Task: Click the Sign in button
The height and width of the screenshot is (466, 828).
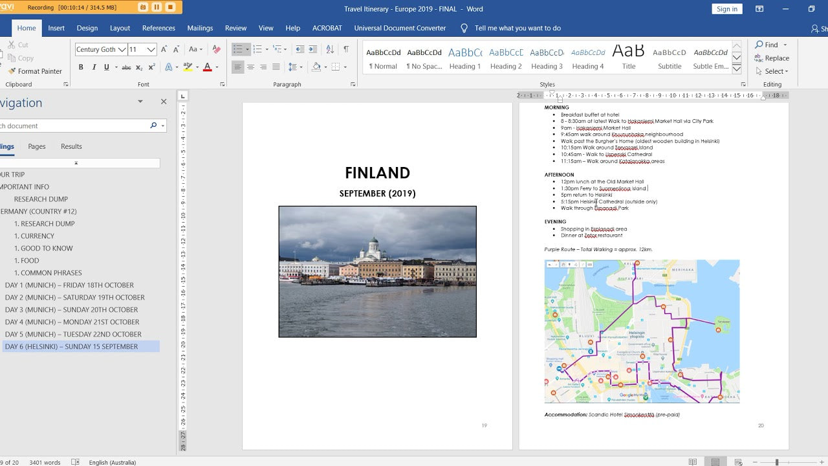Action: pos(726,8)
